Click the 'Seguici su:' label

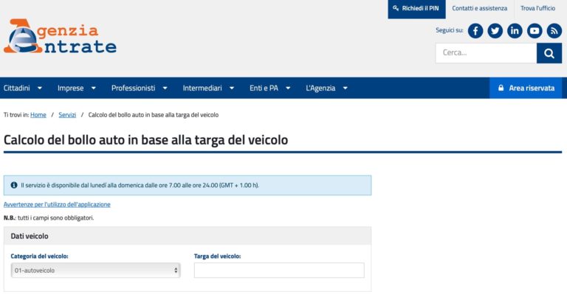coord(450,30)
